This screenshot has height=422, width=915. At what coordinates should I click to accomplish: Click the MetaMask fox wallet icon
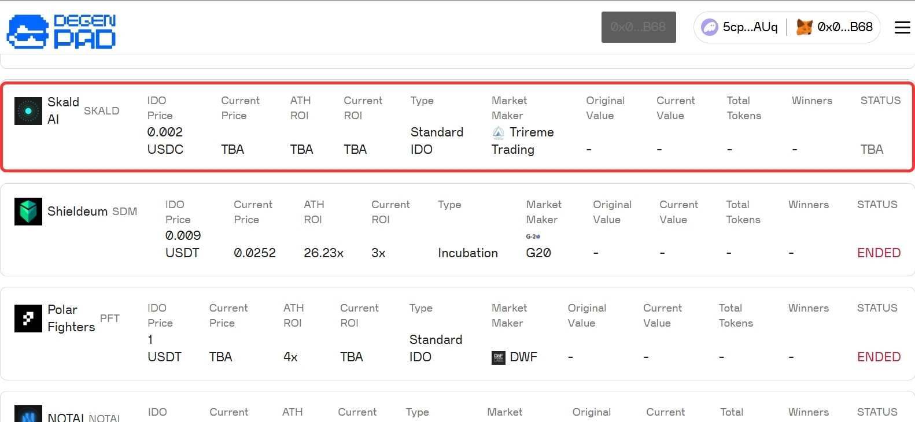point(804,27)
